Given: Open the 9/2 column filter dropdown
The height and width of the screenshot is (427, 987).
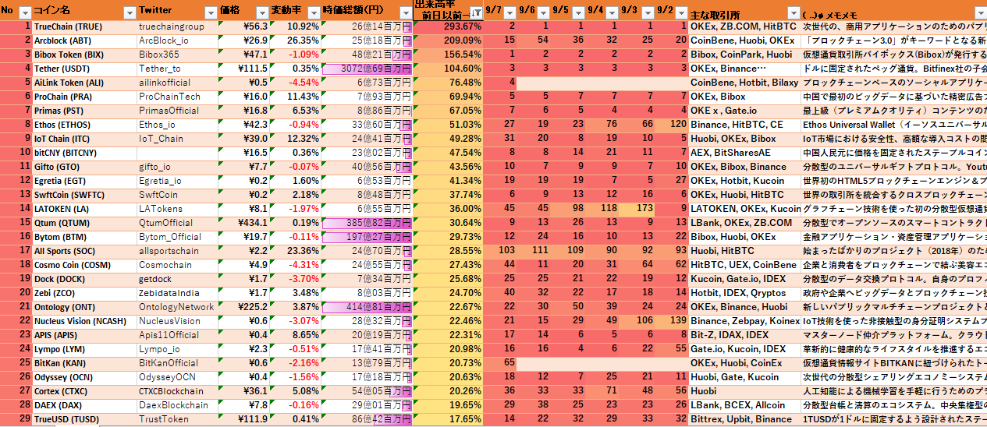Looking at the screenshot, I should (x=680, y=12).
